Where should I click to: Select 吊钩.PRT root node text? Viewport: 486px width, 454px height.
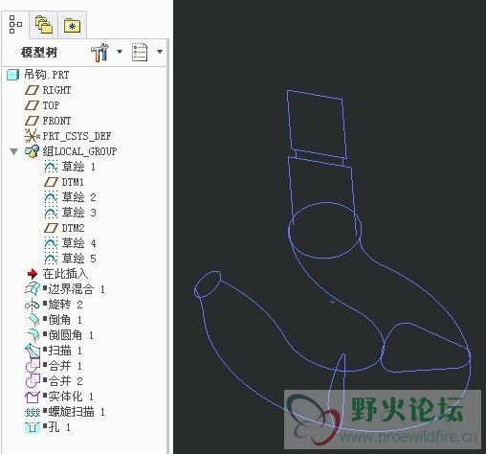(47, 75)
